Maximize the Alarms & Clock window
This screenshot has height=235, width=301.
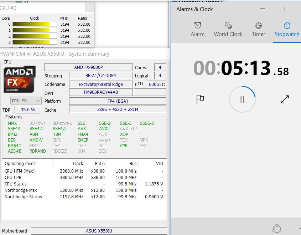pyautogui.click(x=283, y=9)
